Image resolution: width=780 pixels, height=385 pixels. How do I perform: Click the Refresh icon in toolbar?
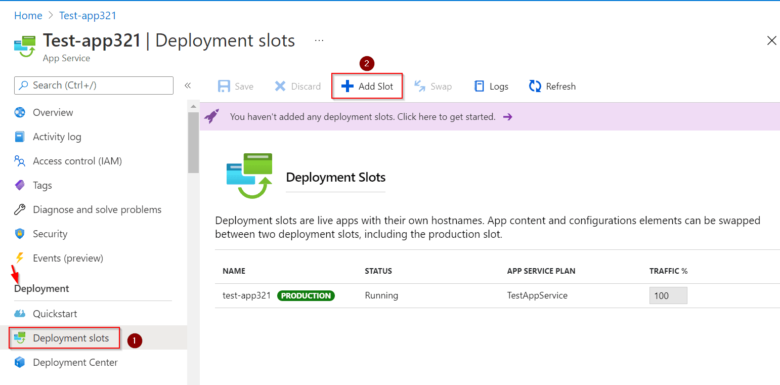click(x=535, y=87)
